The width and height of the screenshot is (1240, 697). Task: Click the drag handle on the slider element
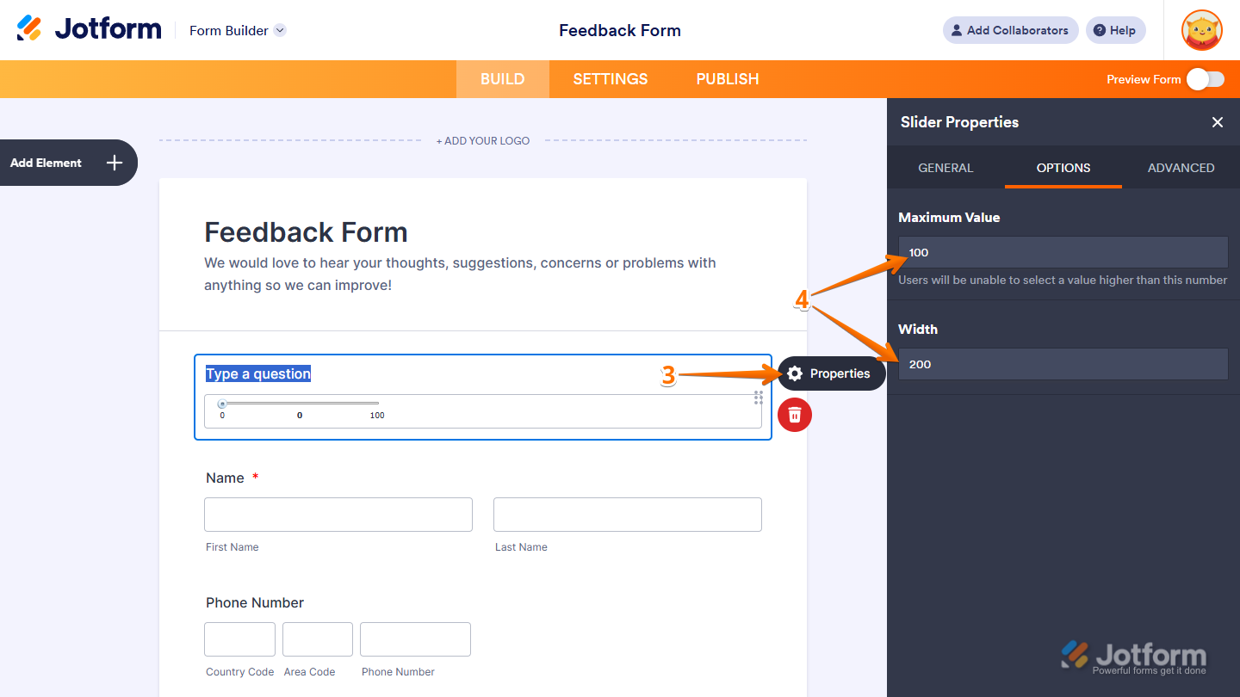[x=758, y=398]
